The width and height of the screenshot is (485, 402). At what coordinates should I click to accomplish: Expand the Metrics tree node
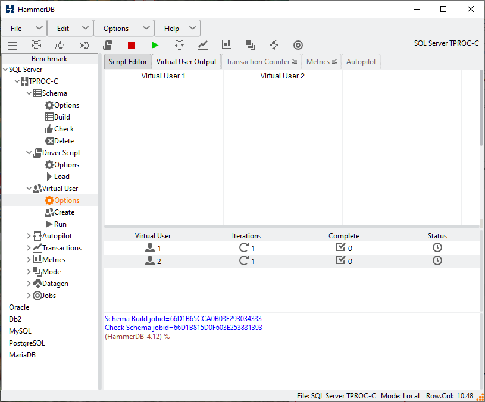(29, 260)
